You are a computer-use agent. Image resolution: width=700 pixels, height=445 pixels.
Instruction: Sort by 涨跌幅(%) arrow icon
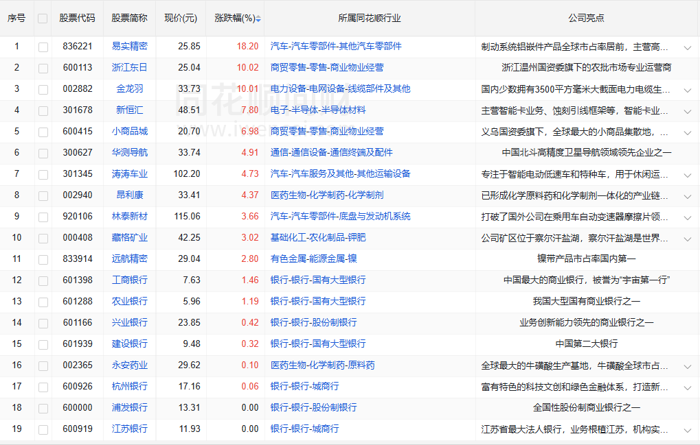258,19
